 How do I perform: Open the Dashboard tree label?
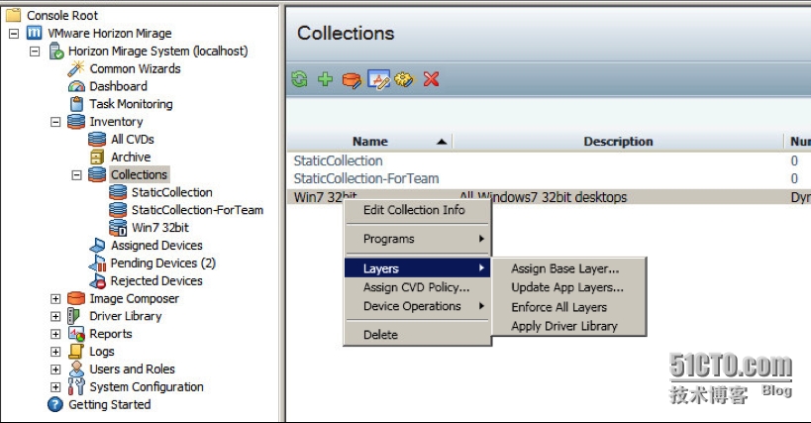click(119, 86)
